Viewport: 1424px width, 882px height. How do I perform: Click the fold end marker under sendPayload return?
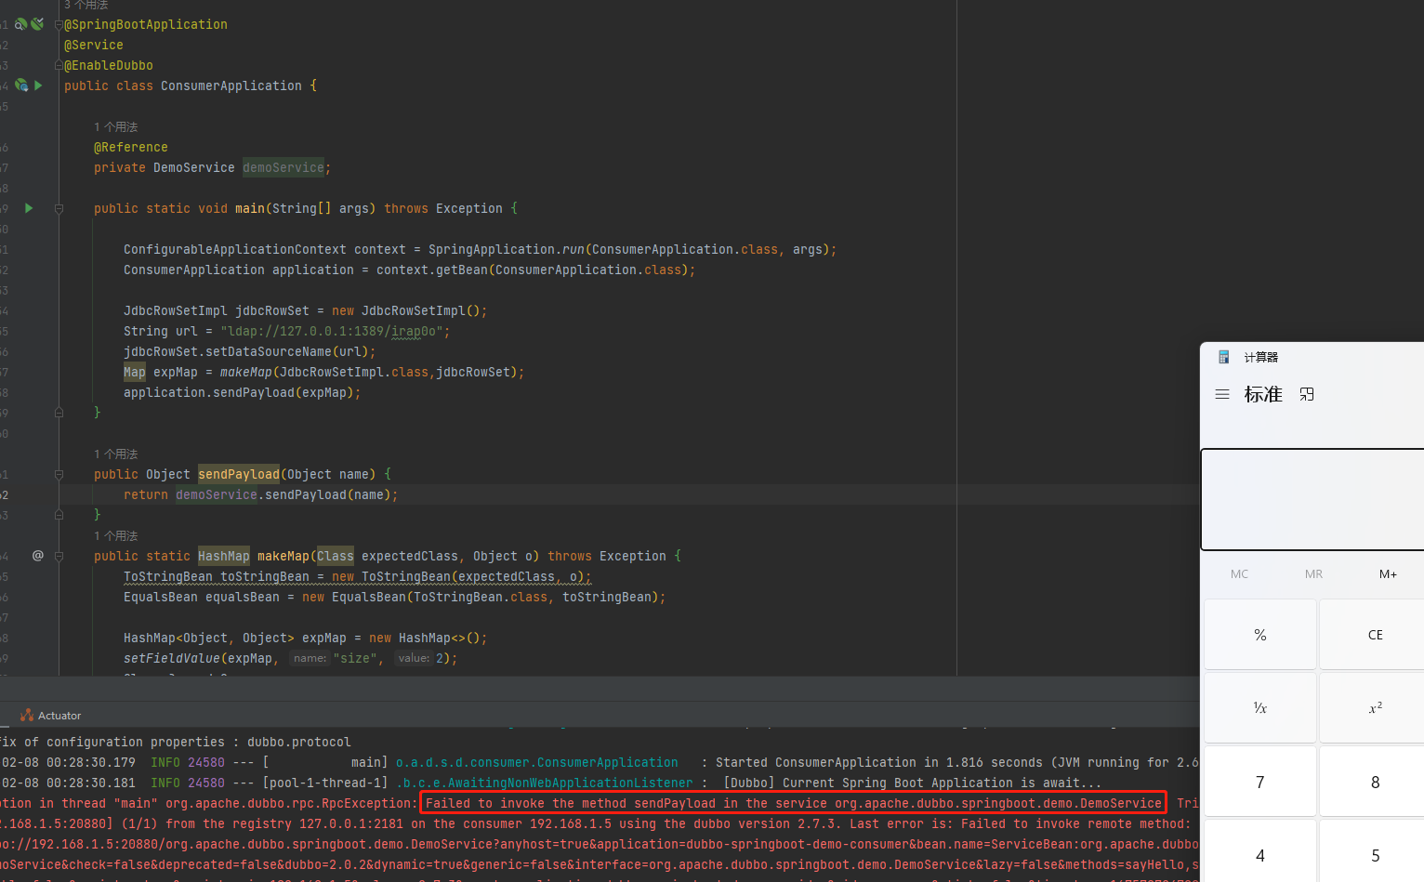point(59,514)
